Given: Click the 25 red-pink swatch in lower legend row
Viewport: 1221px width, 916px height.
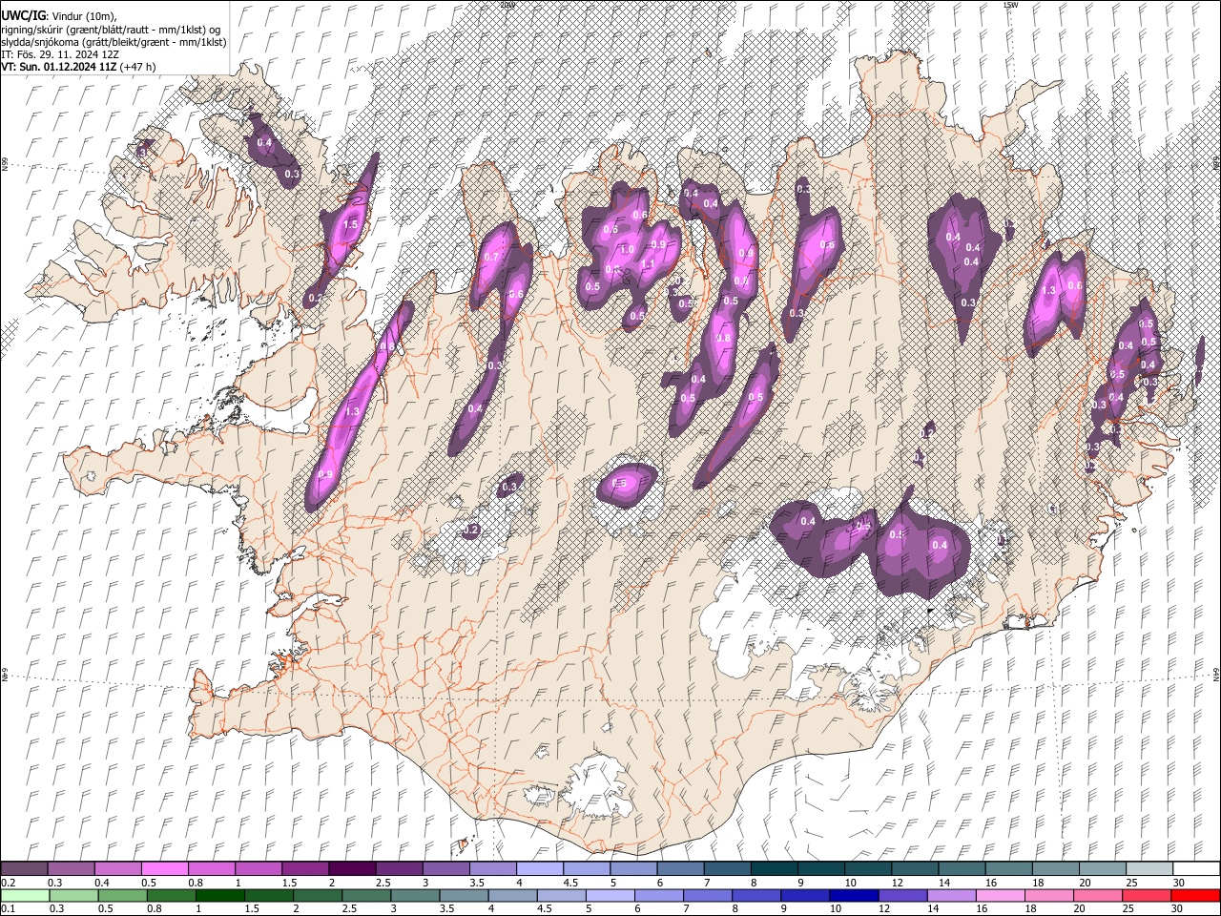Looking at the screenshot, I should (1146, 896).
